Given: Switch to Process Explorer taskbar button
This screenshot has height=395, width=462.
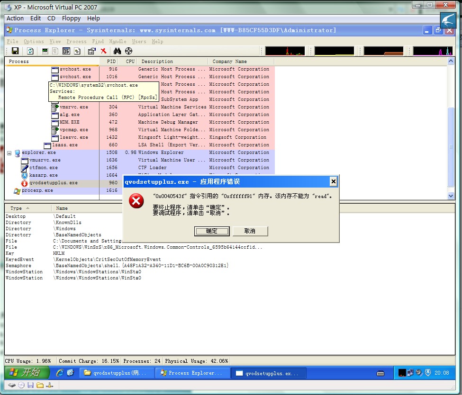Looking at the screenshot, I should pyautogui.click(x=192, y=373).
